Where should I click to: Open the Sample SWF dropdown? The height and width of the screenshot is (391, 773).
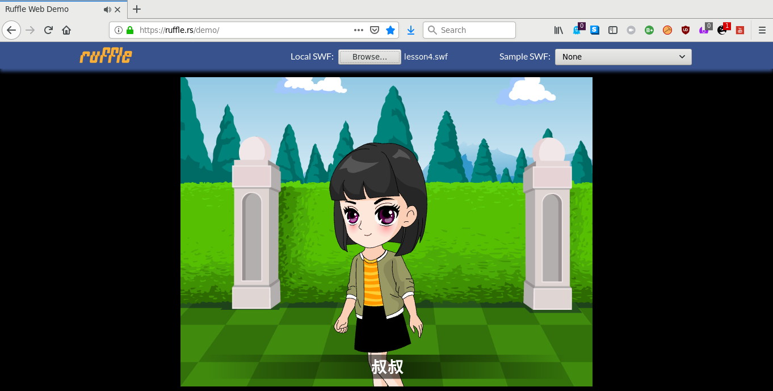(x=623, y=57)
